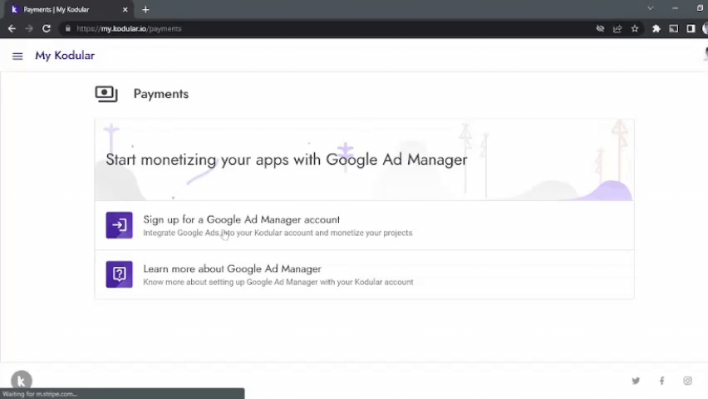Click the Know more about setting up description

278,282
